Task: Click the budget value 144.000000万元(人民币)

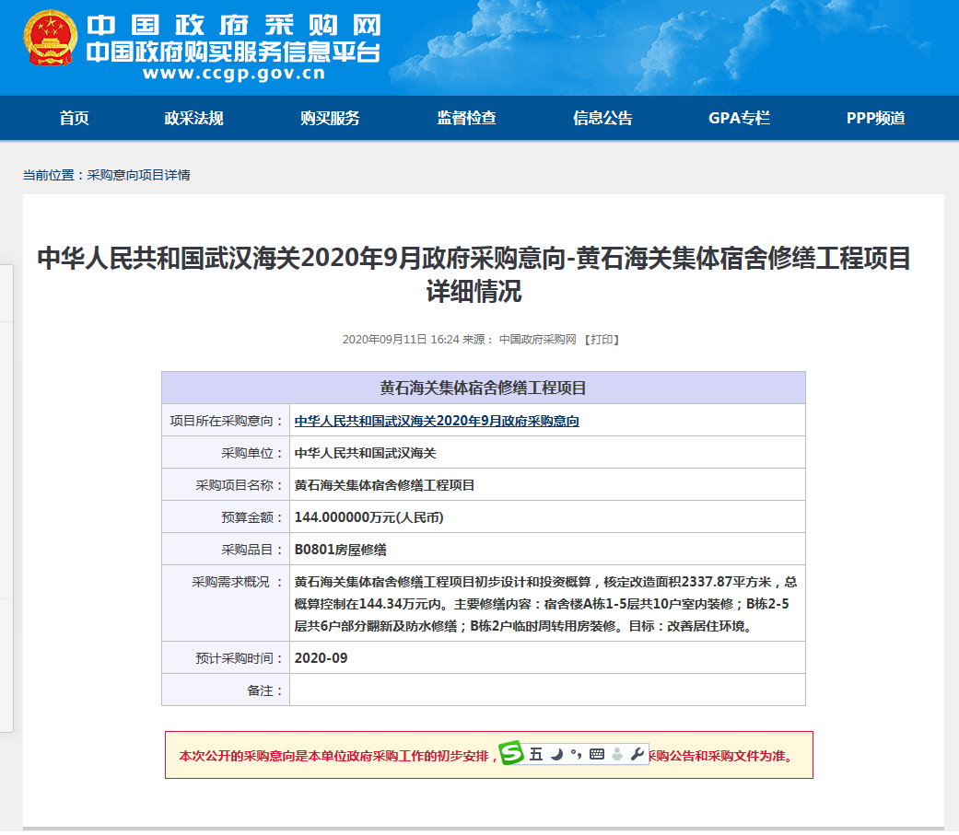Action: point(368,517)
